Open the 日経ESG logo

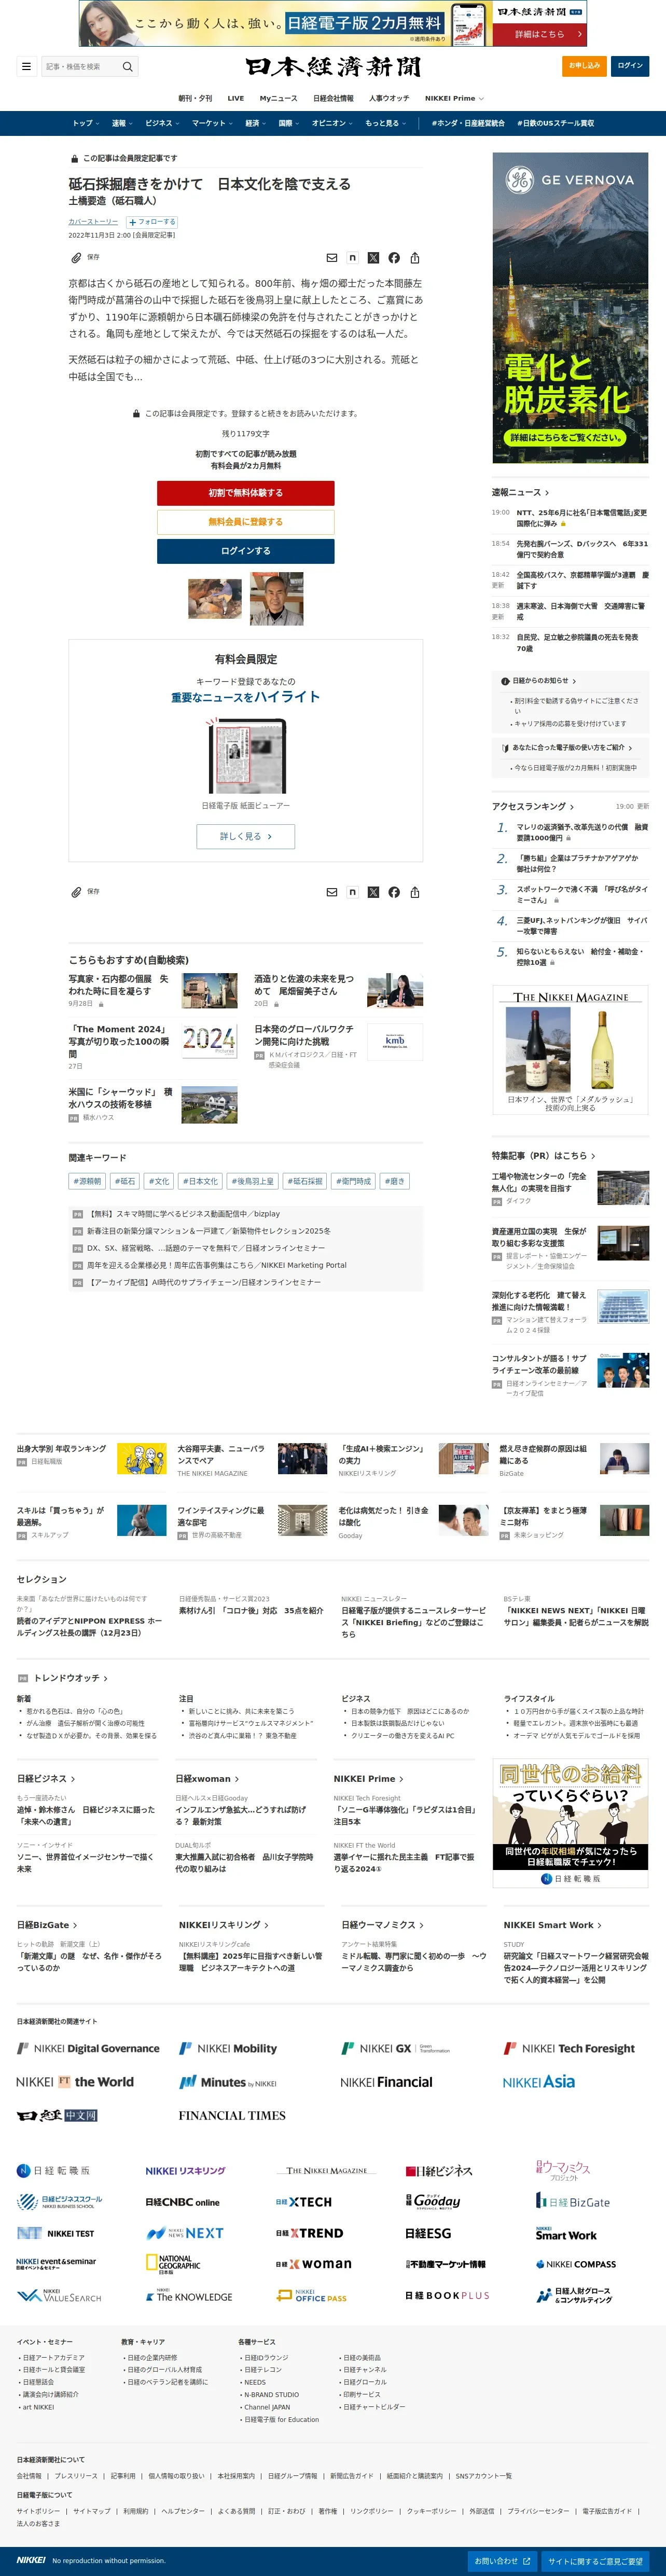pos(428,2233)
